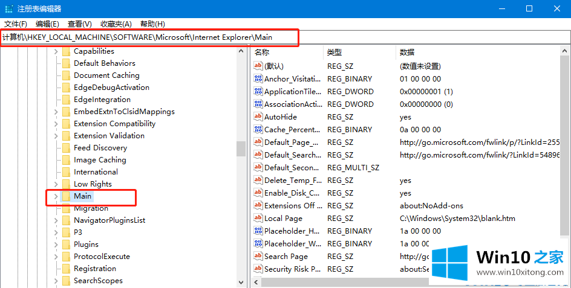The height and width of the screenshot is (288, 571).
Task: Click the tree pane scroll-down arrow
Action: (241, 282)
